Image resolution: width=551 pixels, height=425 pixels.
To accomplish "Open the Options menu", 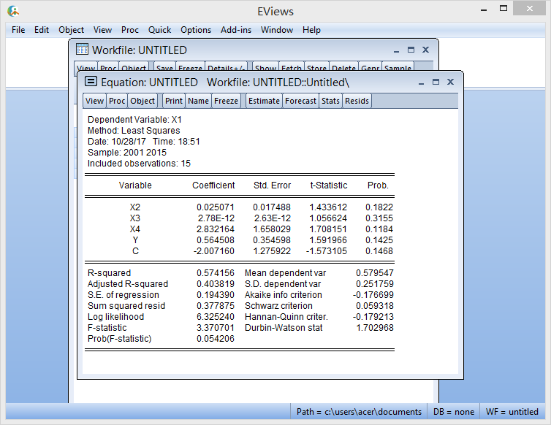I will (196, 30).
